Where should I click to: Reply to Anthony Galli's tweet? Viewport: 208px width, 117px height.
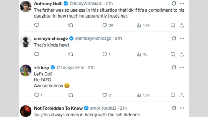tap(37, 25)
